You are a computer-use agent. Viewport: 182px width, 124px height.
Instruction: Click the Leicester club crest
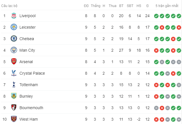tap(14, 27)
